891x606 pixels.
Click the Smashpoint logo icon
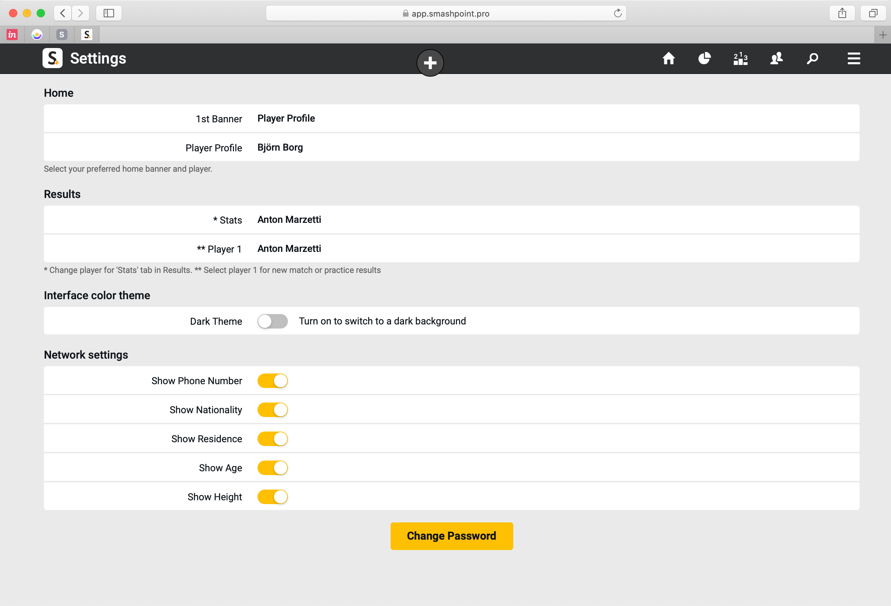tap(53, 58)
